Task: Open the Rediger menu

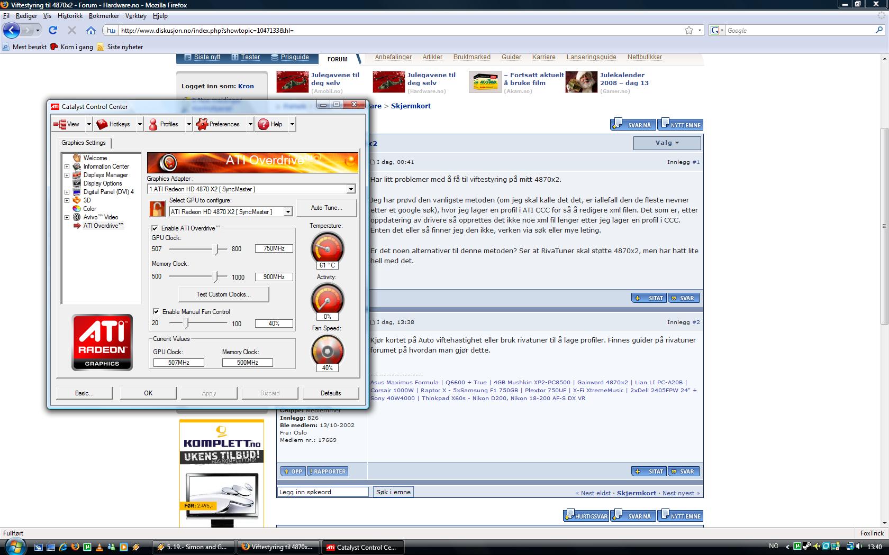Action: tap(26, 16)
